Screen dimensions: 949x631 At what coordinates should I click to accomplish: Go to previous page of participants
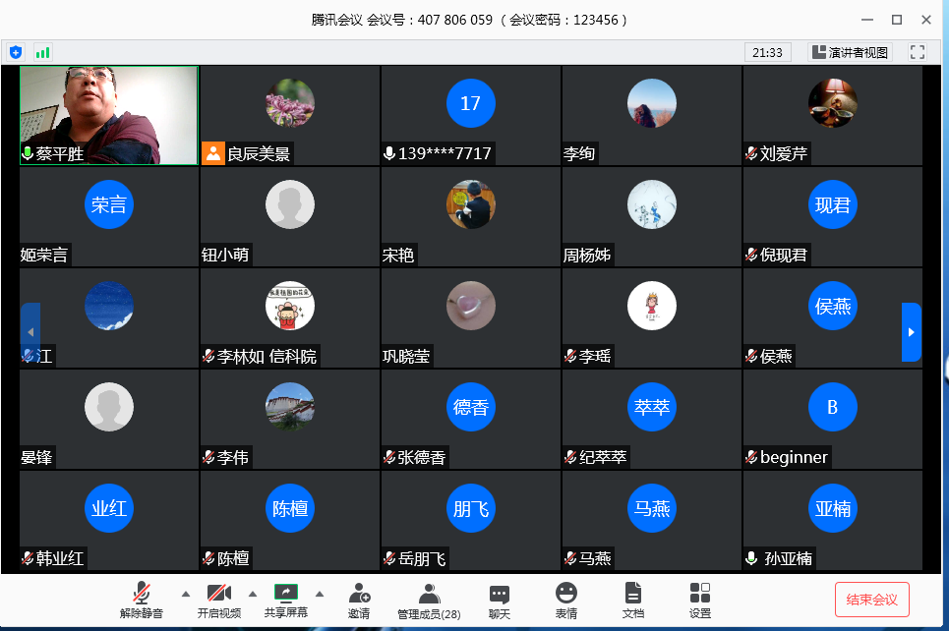click(x=30, y=332)
